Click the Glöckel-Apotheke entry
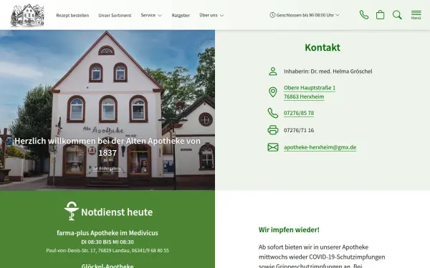Screen dimensions: 430x268 [x=107, y=266]
